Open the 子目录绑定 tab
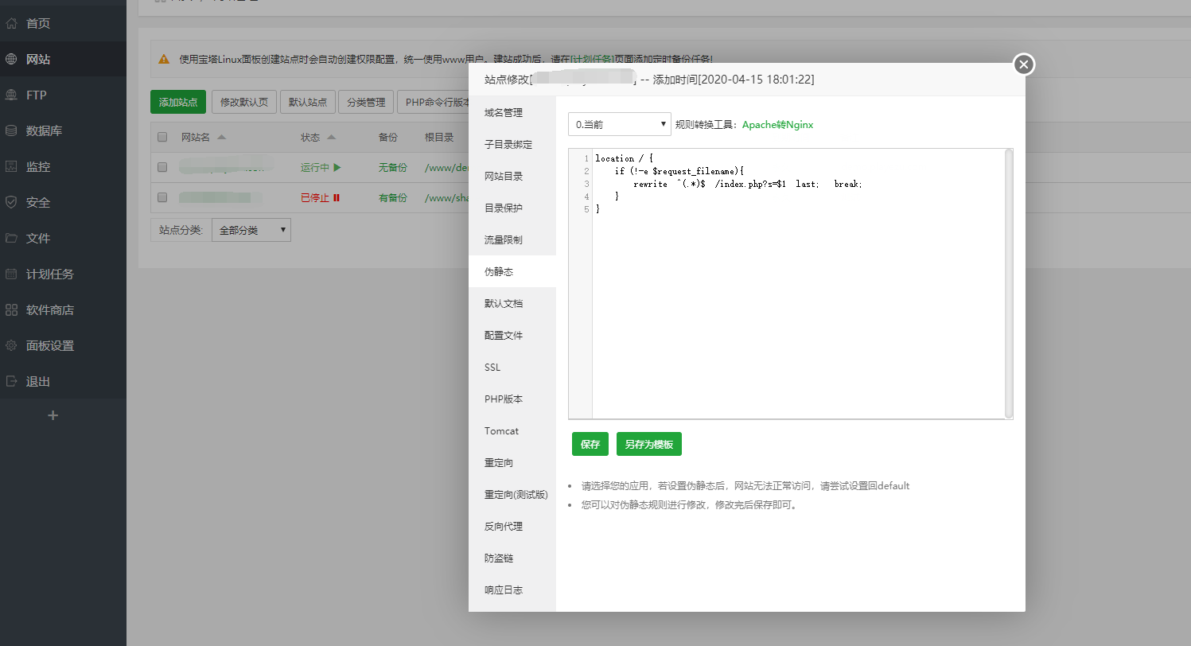Screen dimensions: 1191x646 coord(512,145)
